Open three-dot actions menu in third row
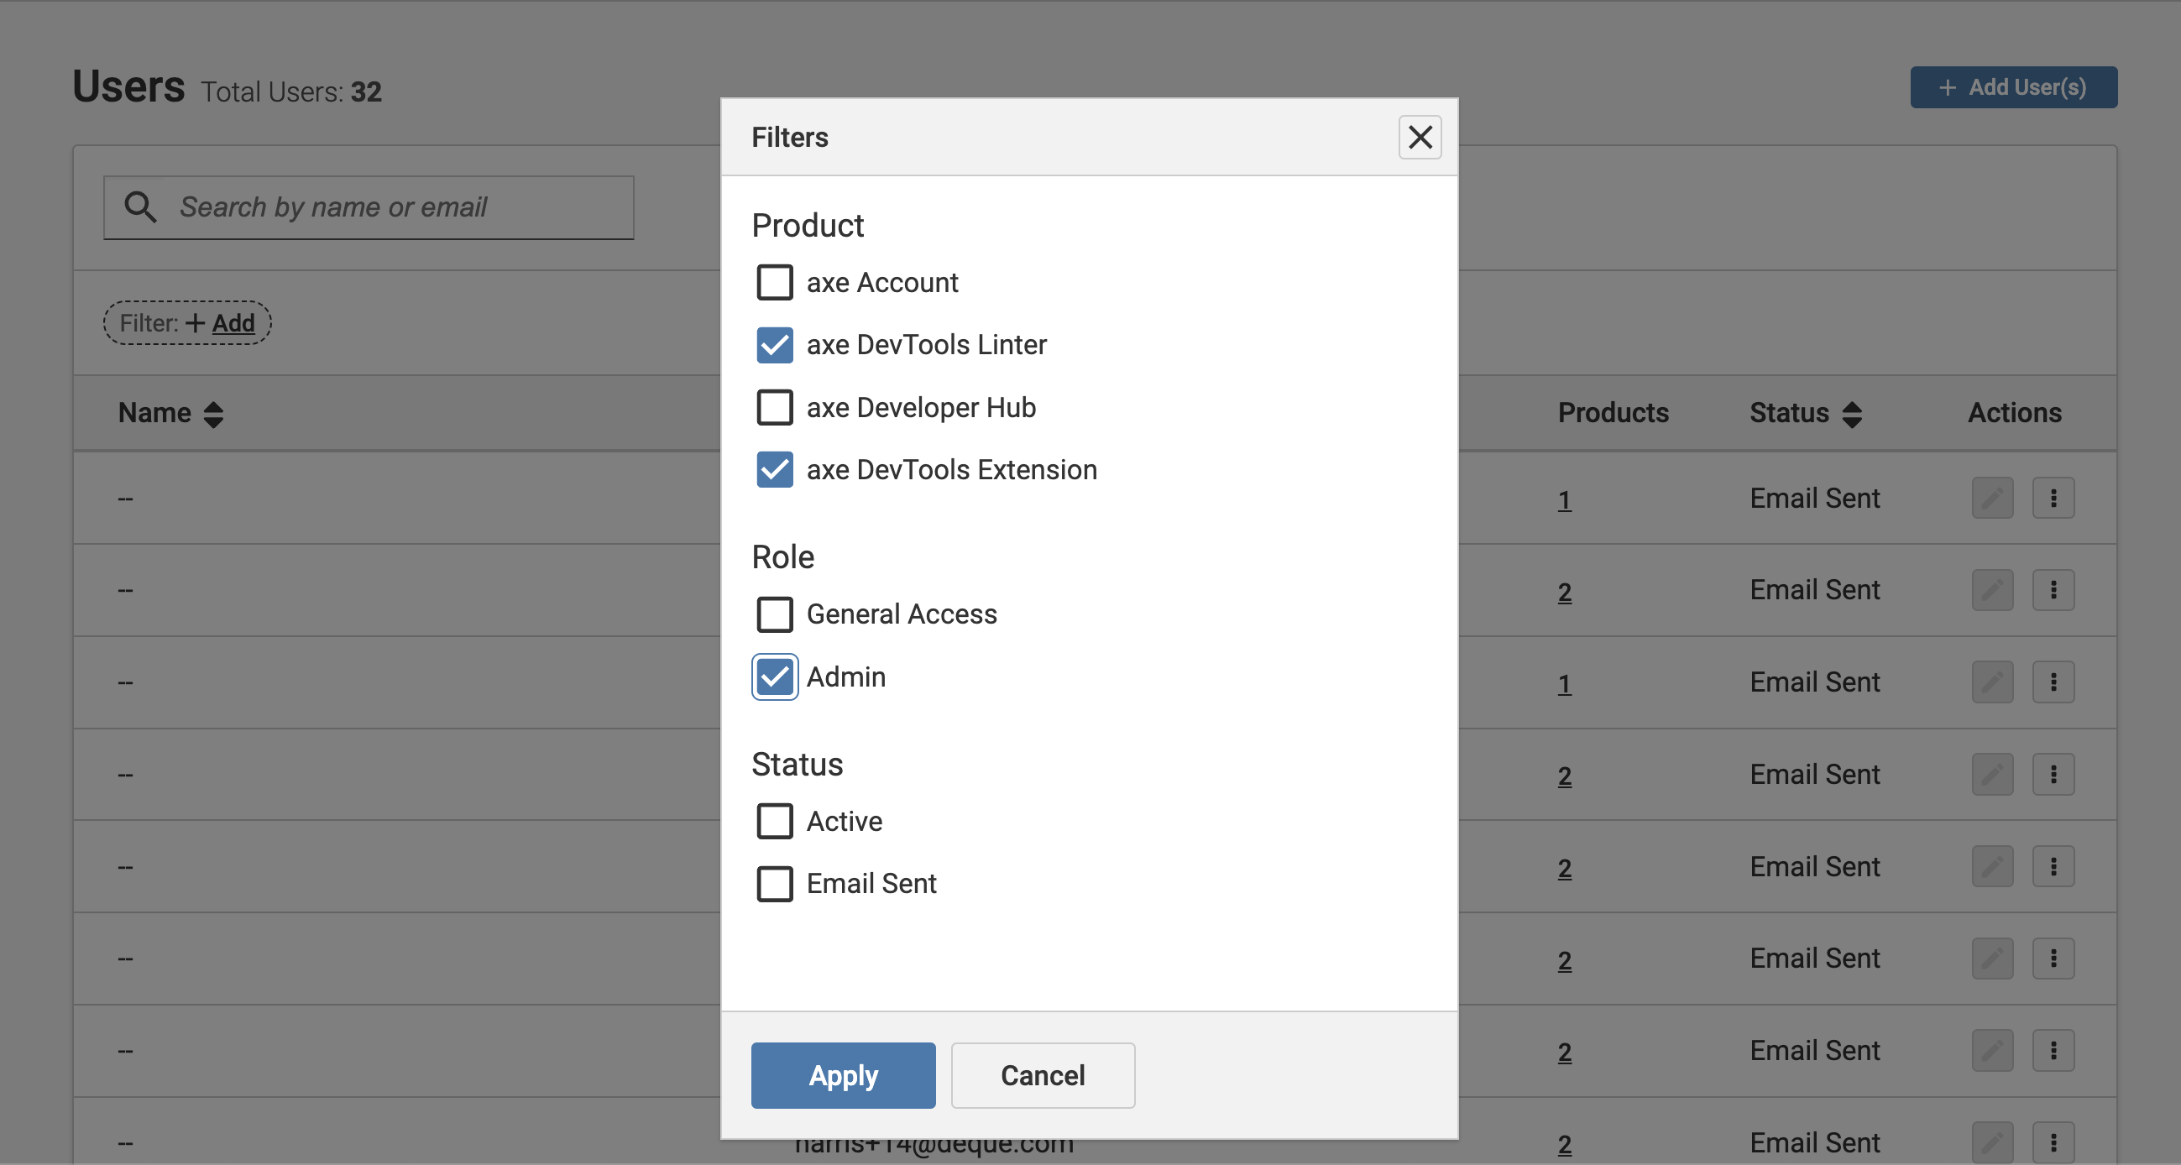 [2053, 682]
